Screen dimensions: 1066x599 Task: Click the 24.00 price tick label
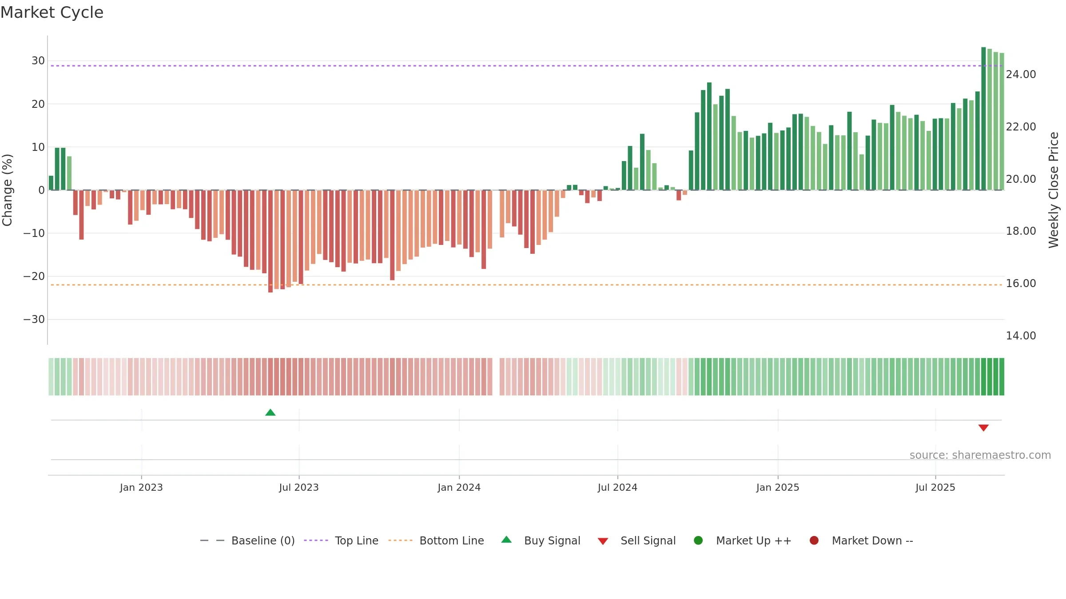coord(1021,75)
